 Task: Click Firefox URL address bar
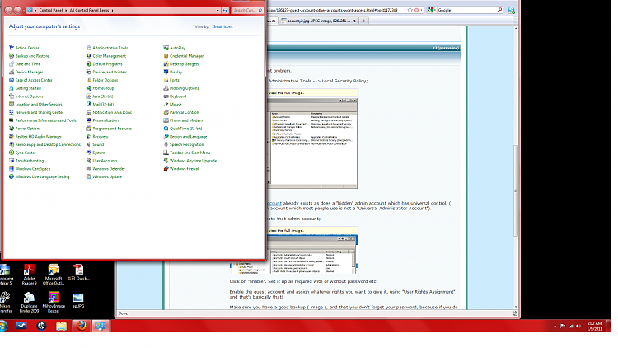pos(336,10)
